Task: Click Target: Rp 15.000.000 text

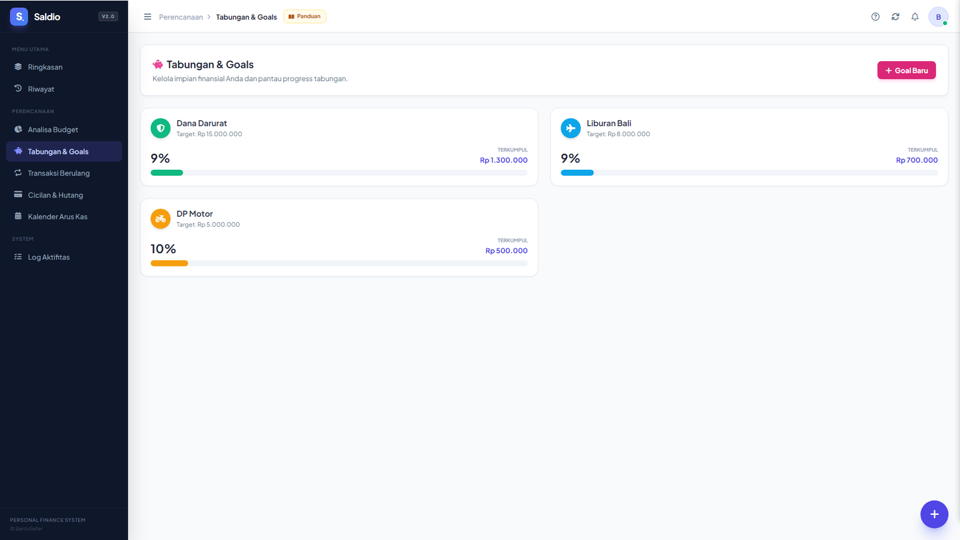Action: click(x=209, y=134)
